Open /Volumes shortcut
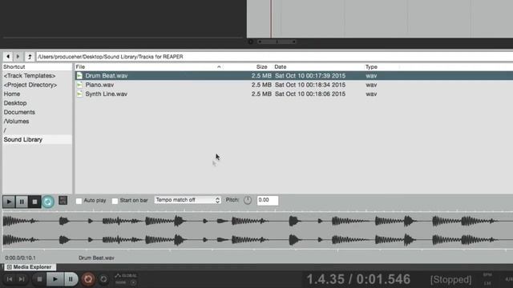The image size is (513, 288). [16, 121]
